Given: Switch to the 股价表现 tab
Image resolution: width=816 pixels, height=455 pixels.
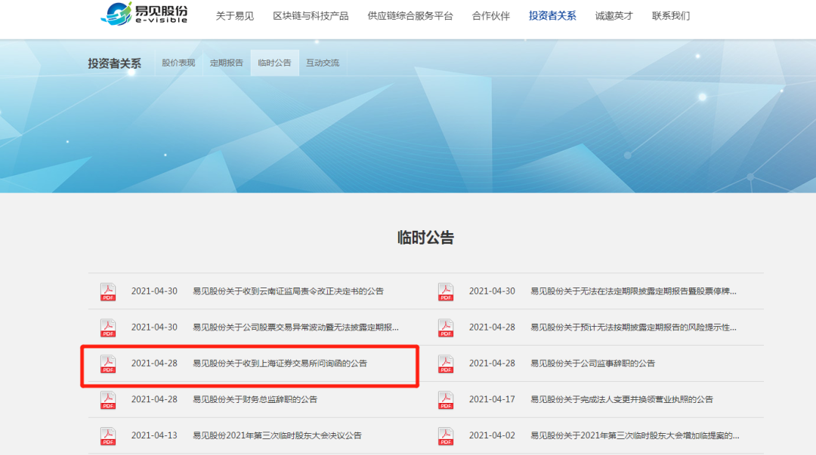Looking at the screenshot, I should coord(178,63).
